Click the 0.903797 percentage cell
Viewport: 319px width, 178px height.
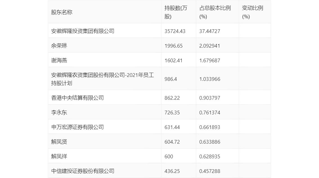point(210,98)
